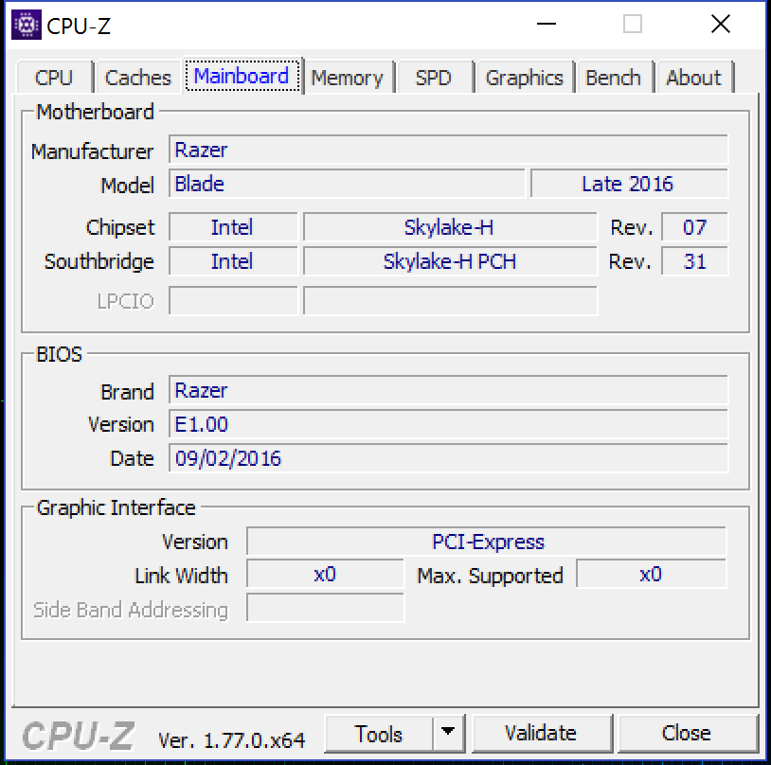Select the BIOS Version field E1.00
Viewport: 771px width, 765px height.
pos(448,424)
